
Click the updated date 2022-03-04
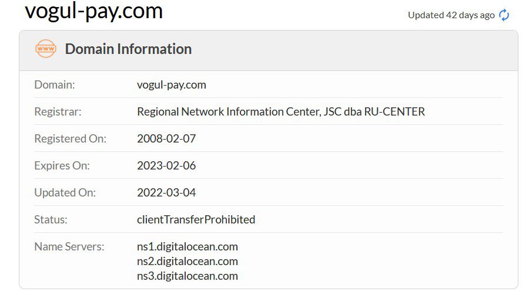[x=166, y=192]
